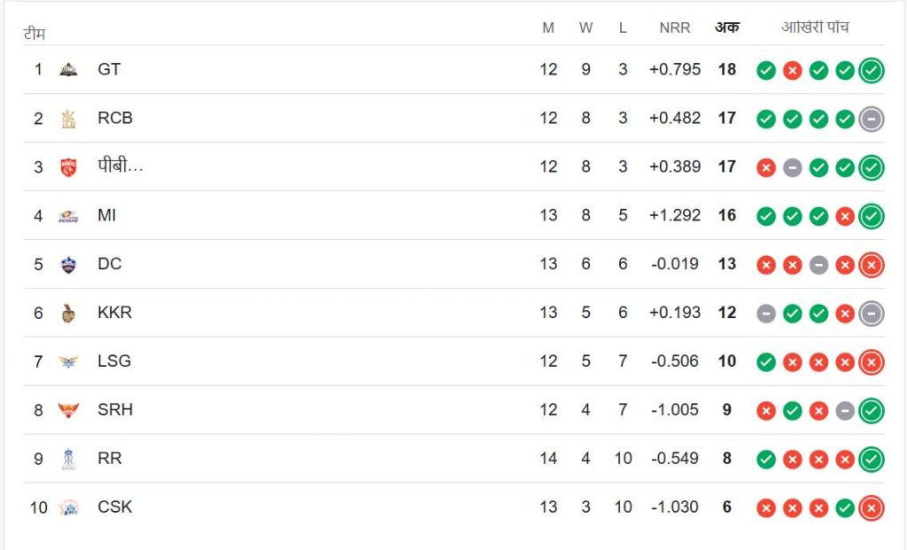
Task: Click the RR team logo icon
Action: 68,460
